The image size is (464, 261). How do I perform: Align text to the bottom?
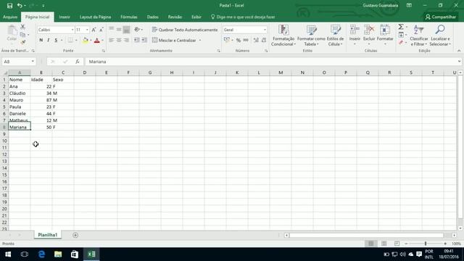[x=126, y=29]
